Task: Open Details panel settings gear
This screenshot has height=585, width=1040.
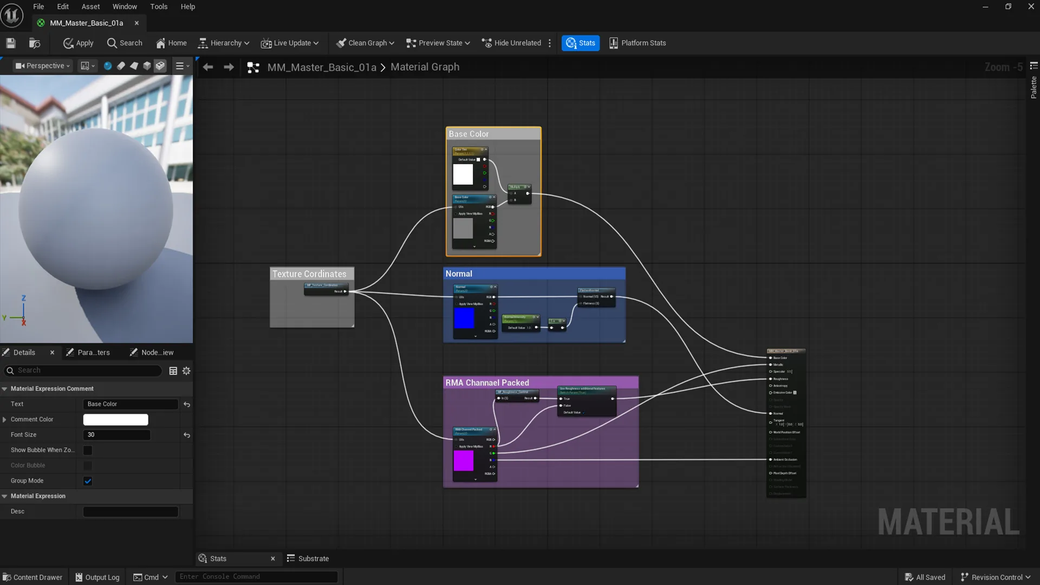Action: [x=186, y=370]
